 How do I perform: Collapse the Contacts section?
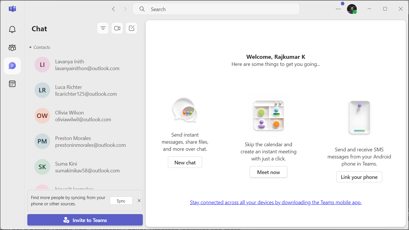30,47
